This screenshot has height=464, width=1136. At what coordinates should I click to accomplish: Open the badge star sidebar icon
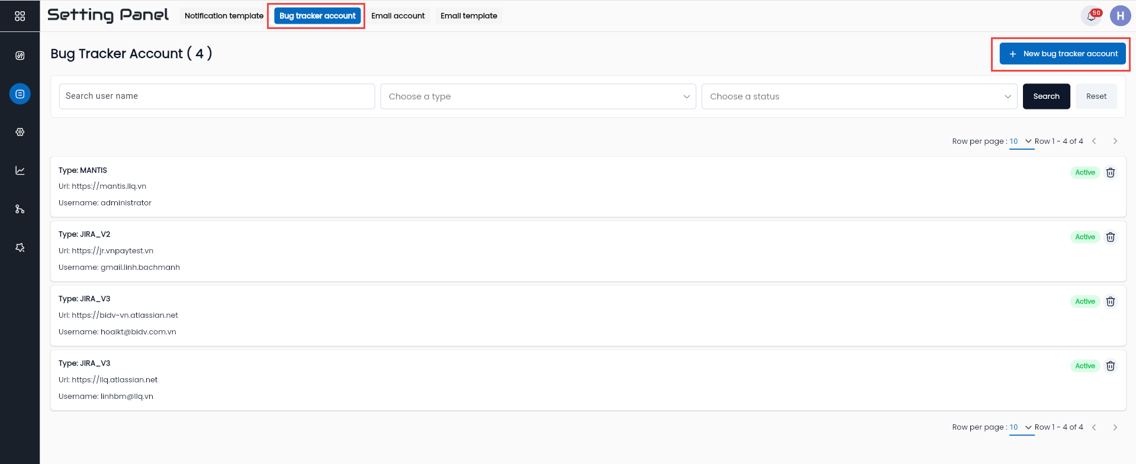point(20,247)
